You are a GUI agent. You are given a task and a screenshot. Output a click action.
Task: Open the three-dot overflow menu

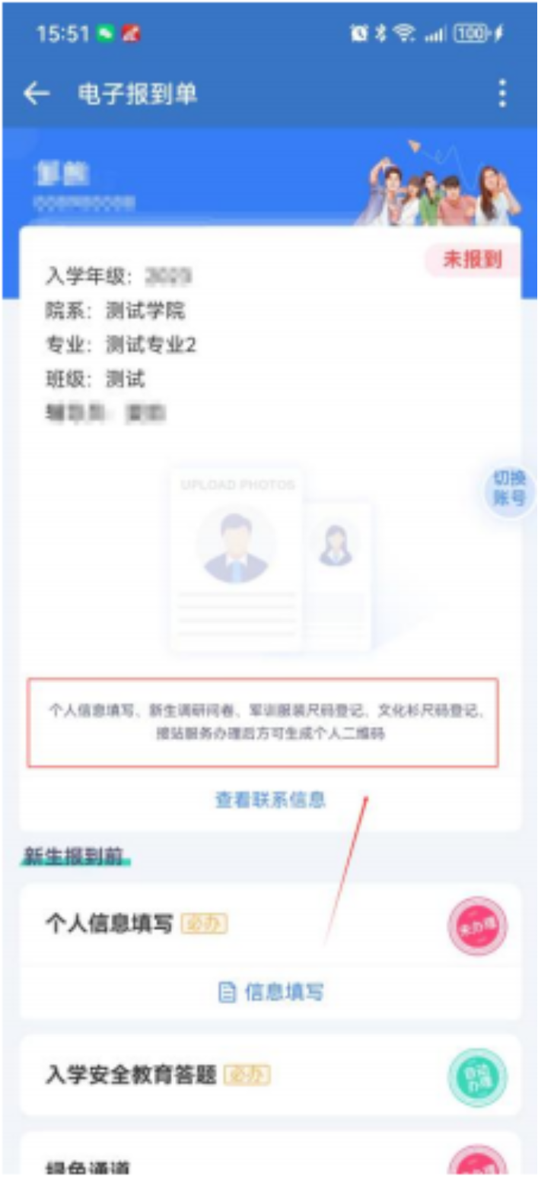501,94
